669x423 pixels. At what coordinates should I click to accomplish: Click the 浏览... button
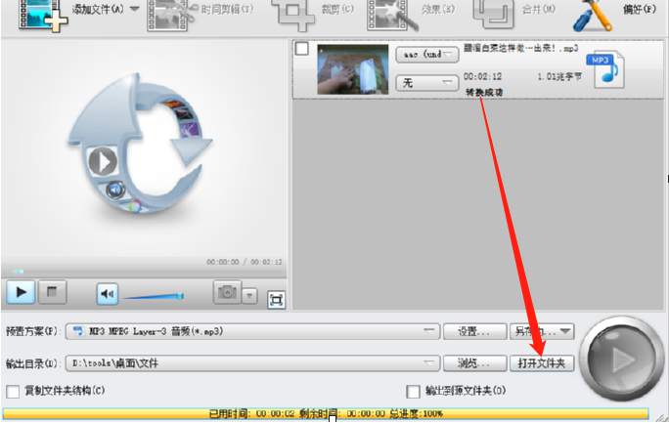(x=474, y=363)
